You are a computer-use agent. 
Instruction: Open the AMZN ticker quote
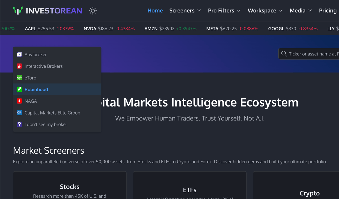tap(170, 29)
